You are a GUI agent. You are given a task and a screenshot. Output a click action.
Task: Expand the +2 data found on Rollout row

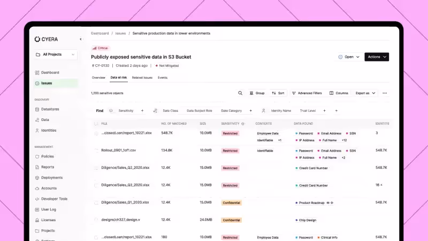coord(343,157)
